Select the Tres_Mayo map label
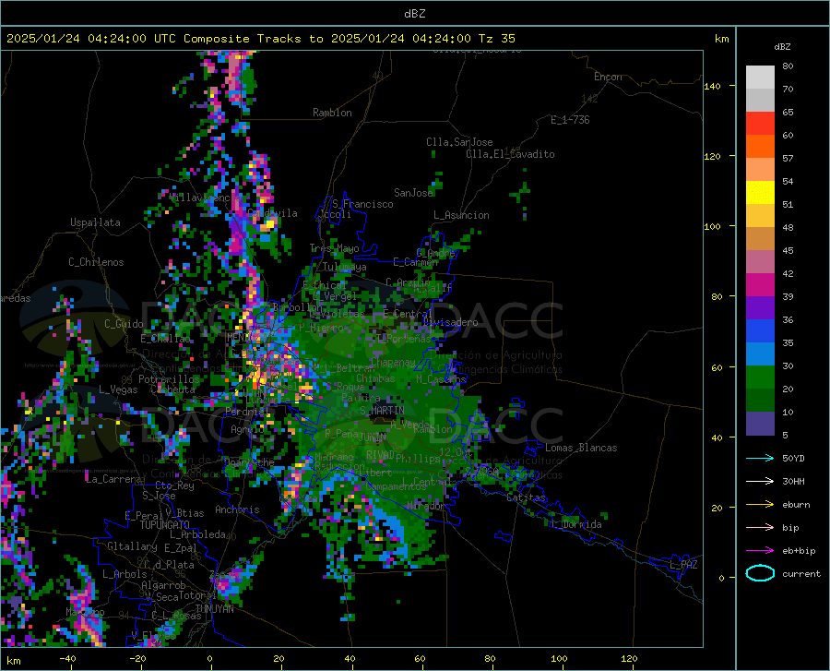The image size is (830, 671). coord(334,248)
